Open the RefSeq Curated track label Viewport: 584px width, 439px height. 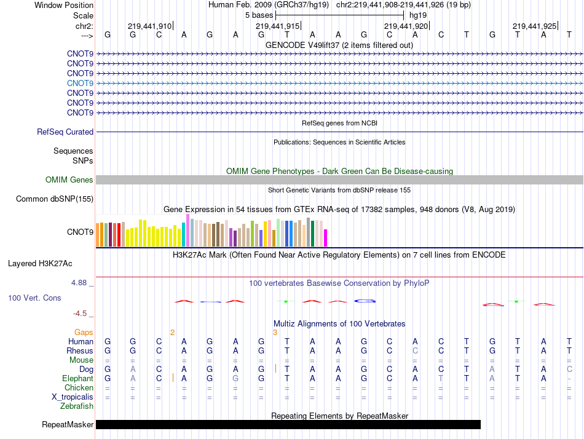coord(65,132)
